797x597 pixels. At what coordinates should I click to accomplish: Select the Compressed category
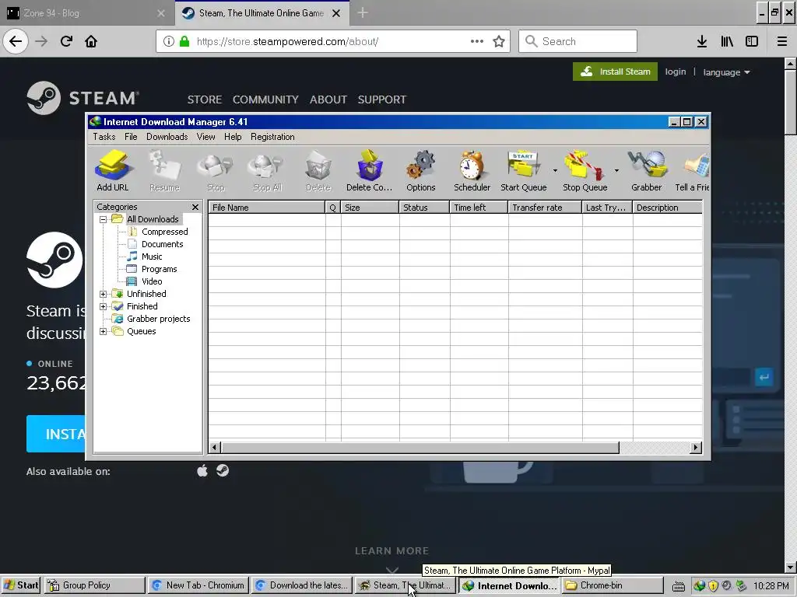[x=165, y=232]
